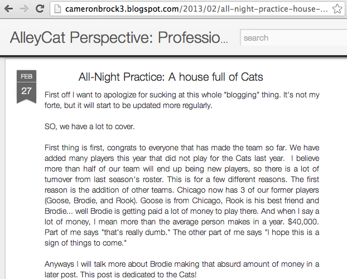This screenshot has height=279, width=347.
Task: Click the FEB month label on badge
Action: tap(26, 77)
